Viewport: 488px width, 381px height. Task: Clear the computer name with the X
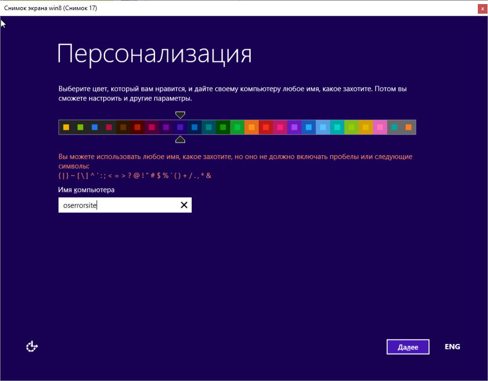click(x=184, y=205)
